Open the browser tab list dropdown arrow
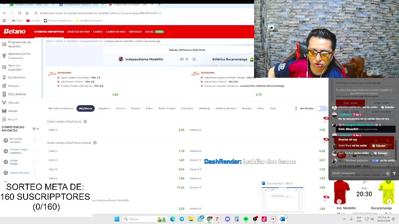This screenshot has height=224, width=399. pos(4,4)
